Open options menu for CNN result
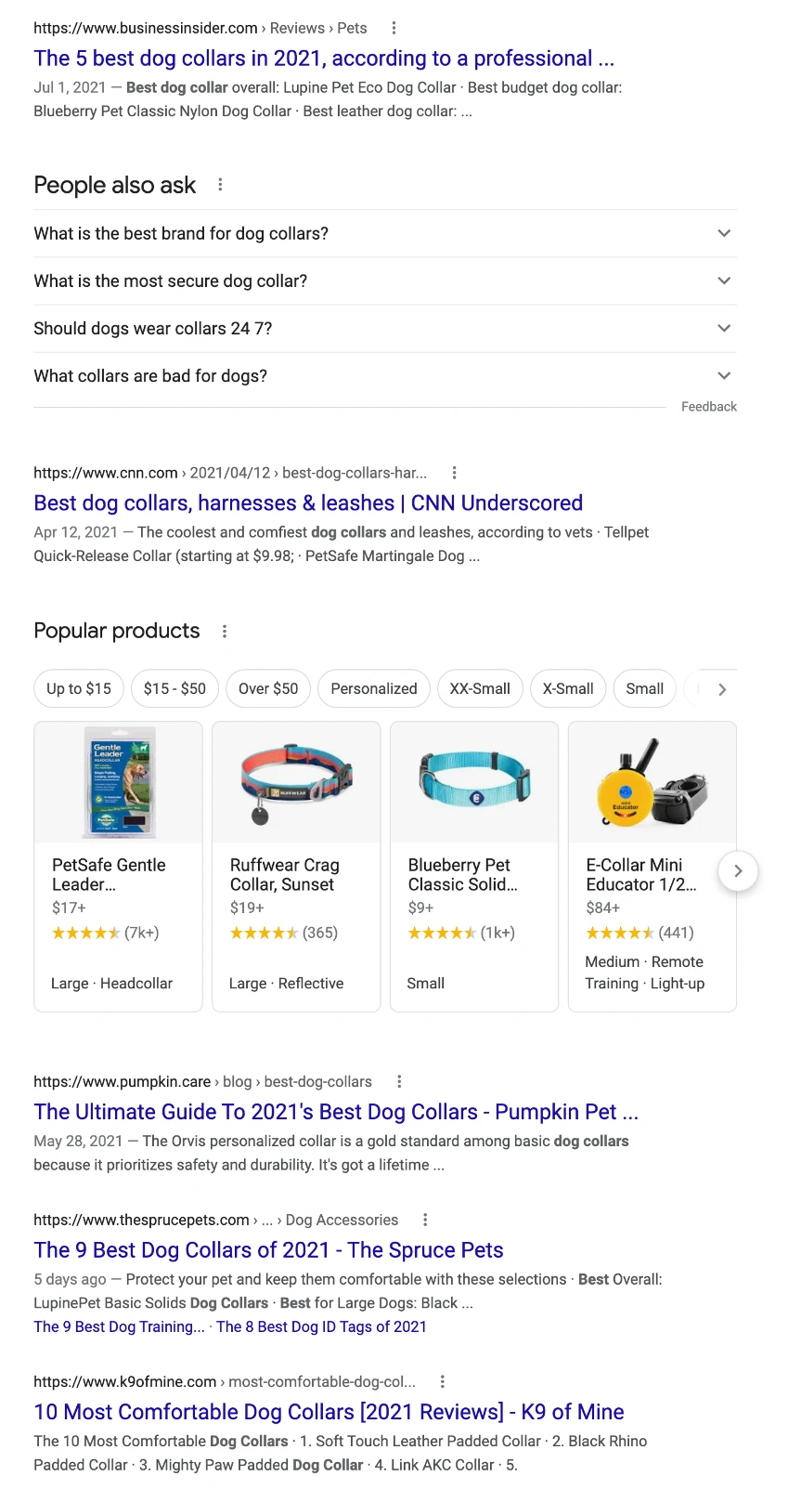The width and height of the screenshot is (788, 1502). pyautogui.click(x=454, y=473)
